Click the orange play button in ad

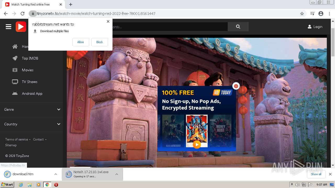pos(197,144)
